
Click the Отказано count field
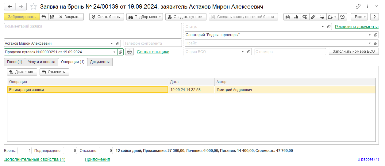[x=106, y=150]
